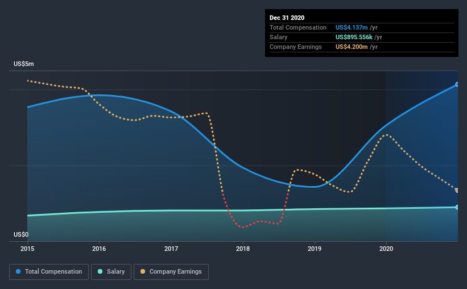
Task: Toggle the Total Compensation legend button
Action: click(49, 272)
